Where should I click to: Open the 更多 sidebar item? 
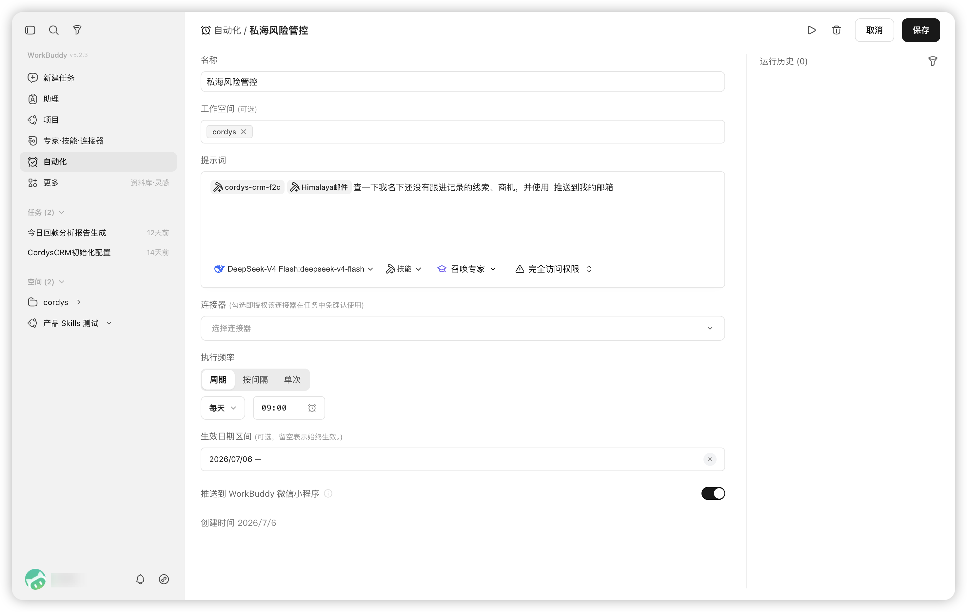[x=98, y=182]
